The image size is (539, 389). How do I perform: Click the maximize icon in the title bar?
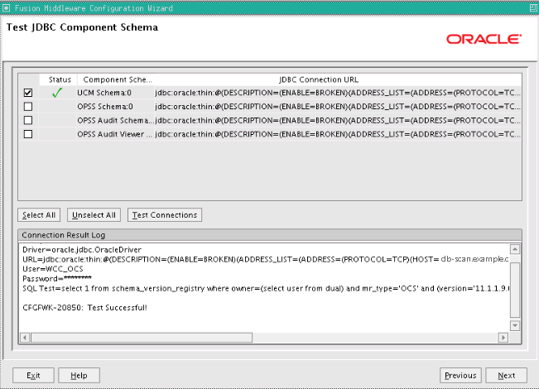coord(533,8)
